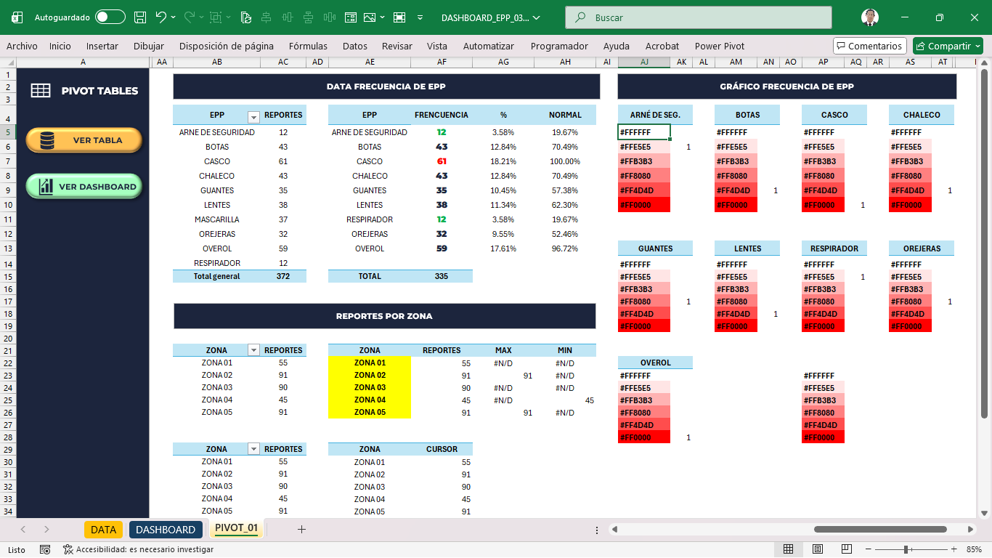Click the Save icon in title bar

pyautogui.click(x=141, y=17)
